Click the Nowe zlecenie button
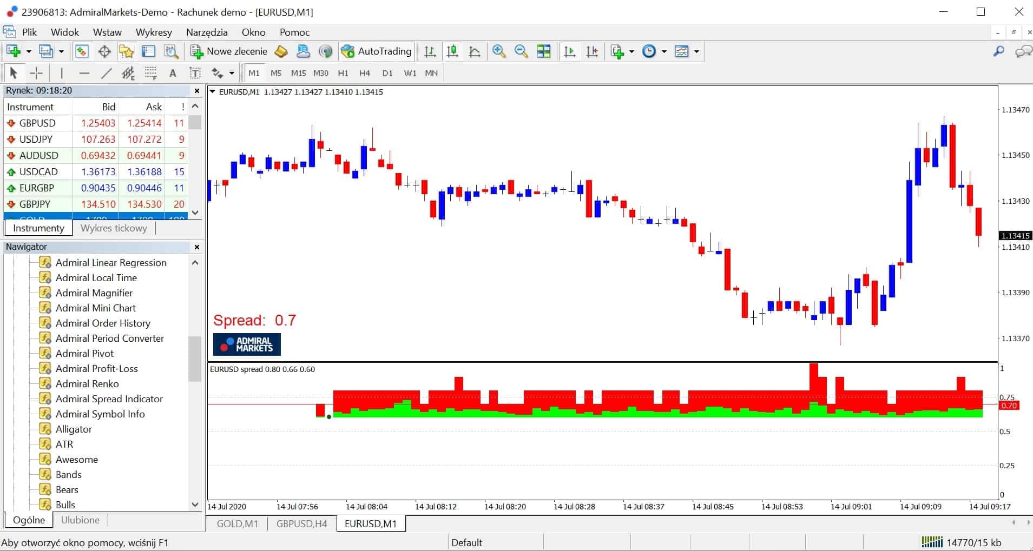Screen dimensions: 1033x551 (229, 51)
